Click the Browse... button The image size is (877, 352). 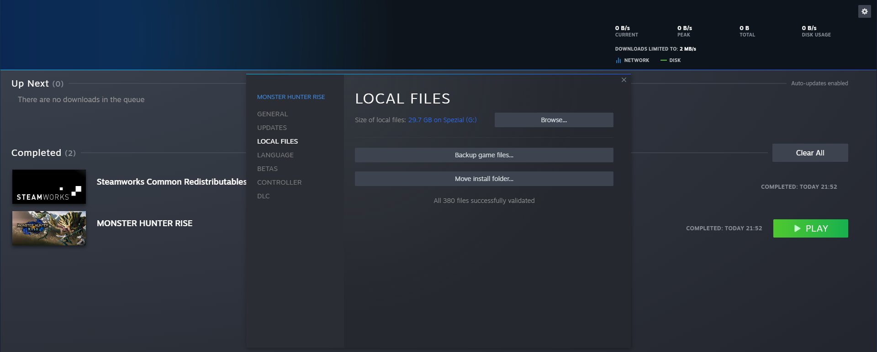[x=554, y=120]
